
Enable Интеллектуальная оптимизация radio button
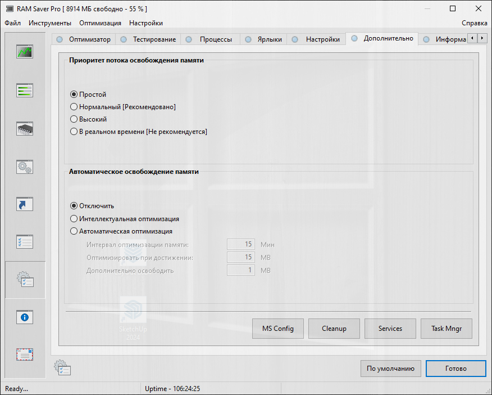pyautogui.click(x=74, y=219)
